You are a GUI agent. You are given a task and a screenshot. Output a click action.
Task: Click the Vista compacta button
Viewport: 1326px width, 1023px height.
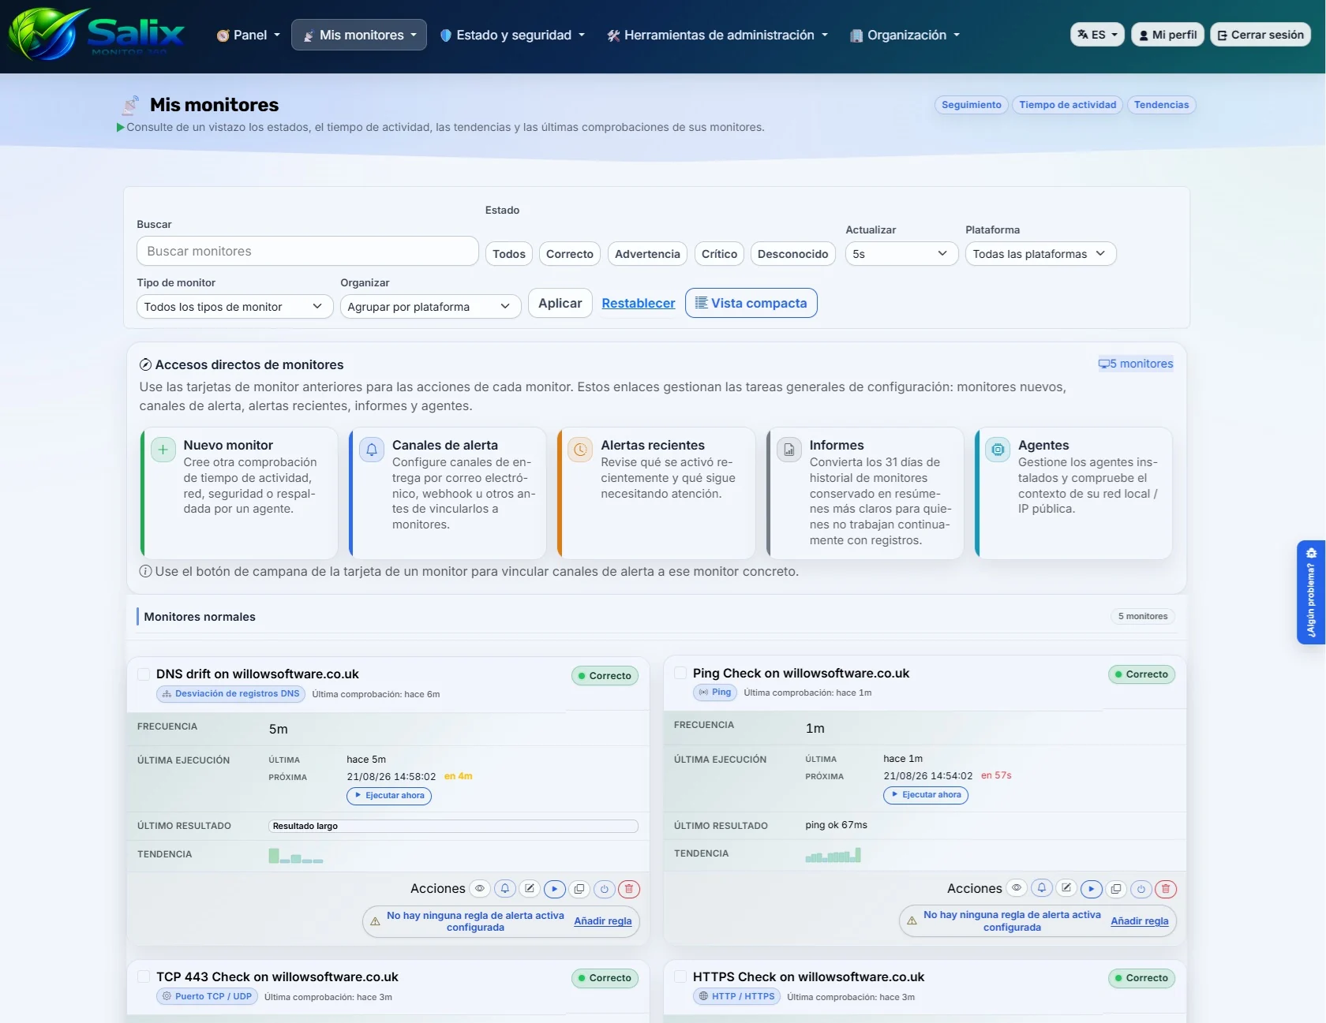751,303
